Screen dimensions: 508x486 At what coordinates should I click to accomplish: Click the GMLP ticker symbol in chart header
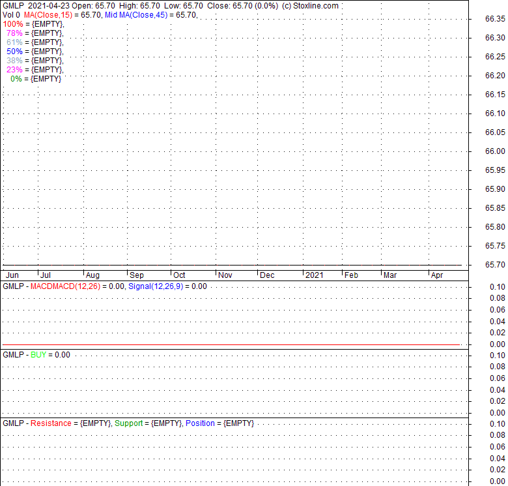point(13,6)
